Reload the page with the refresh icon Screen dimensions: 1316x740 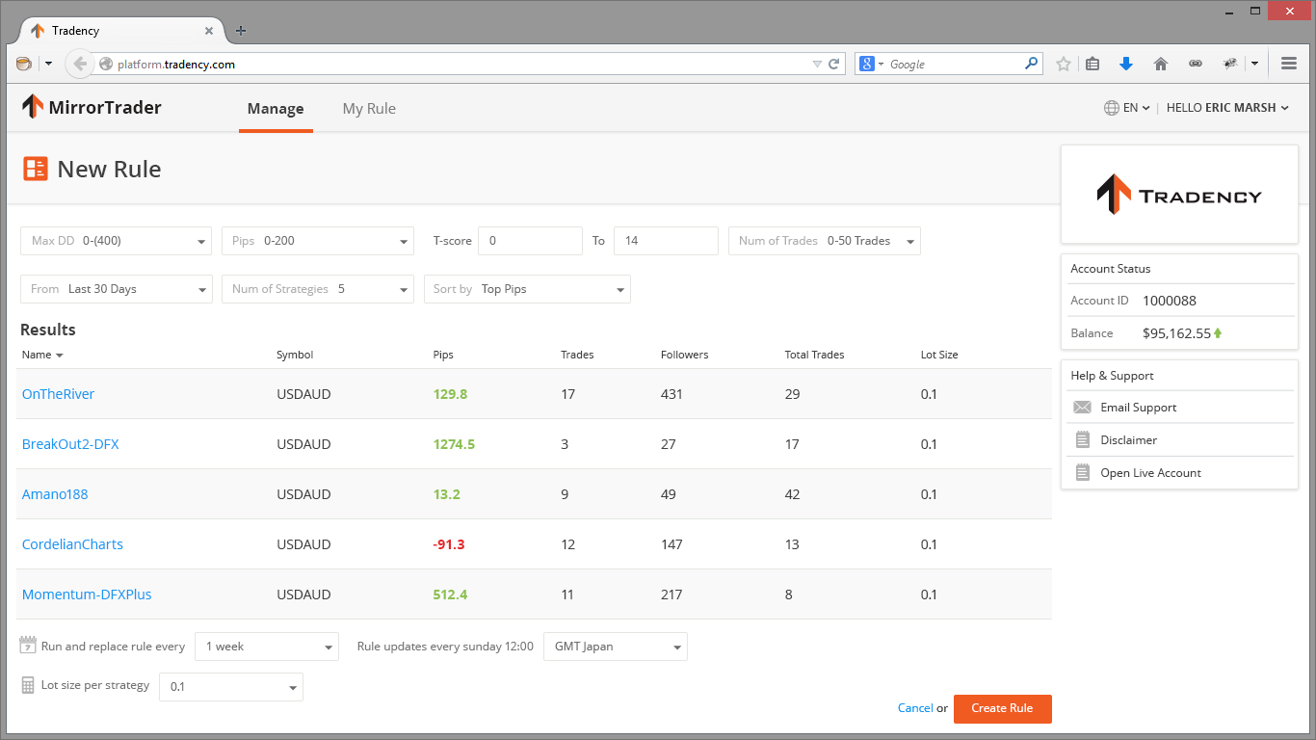(834, 64)
